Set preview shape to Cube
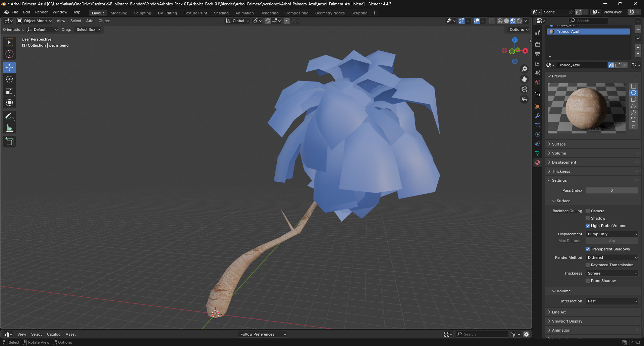644x346 pixels. coord(634,100)
